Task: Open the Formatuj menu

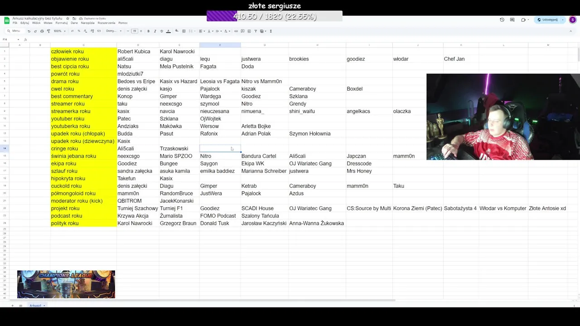Action: point(62,23)
